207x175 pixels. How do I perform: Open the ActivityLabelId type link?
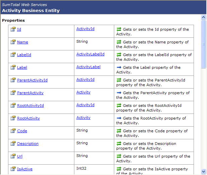90,54
